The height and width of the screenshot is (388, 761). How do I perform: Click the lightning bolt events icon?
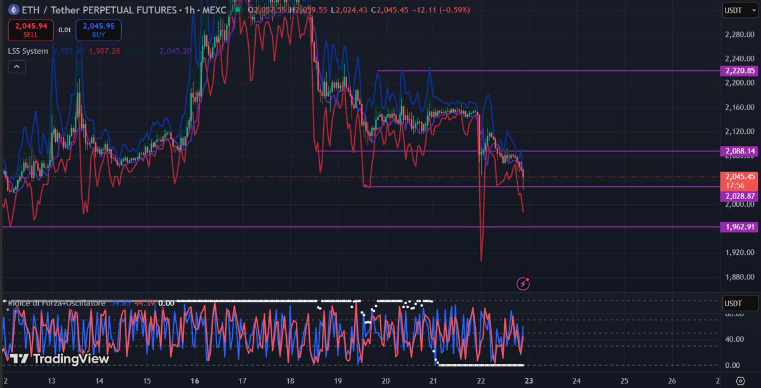(x=523, y=283)
